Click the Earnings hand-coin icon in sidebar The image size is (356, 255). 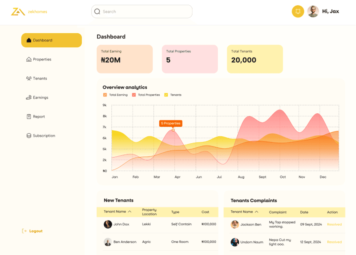[x=28, y=97]
